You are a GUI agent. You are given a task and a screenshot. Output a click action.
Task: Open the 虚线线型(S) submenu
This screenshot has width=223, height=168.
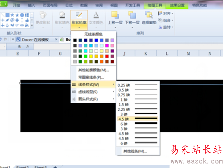tap(93, 92)
